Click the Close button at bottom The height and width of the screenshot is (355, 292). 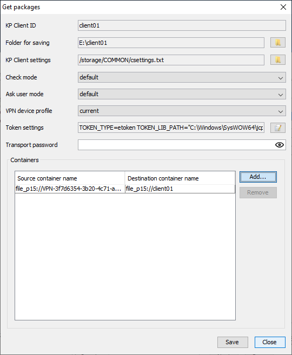tap(270, 342)
